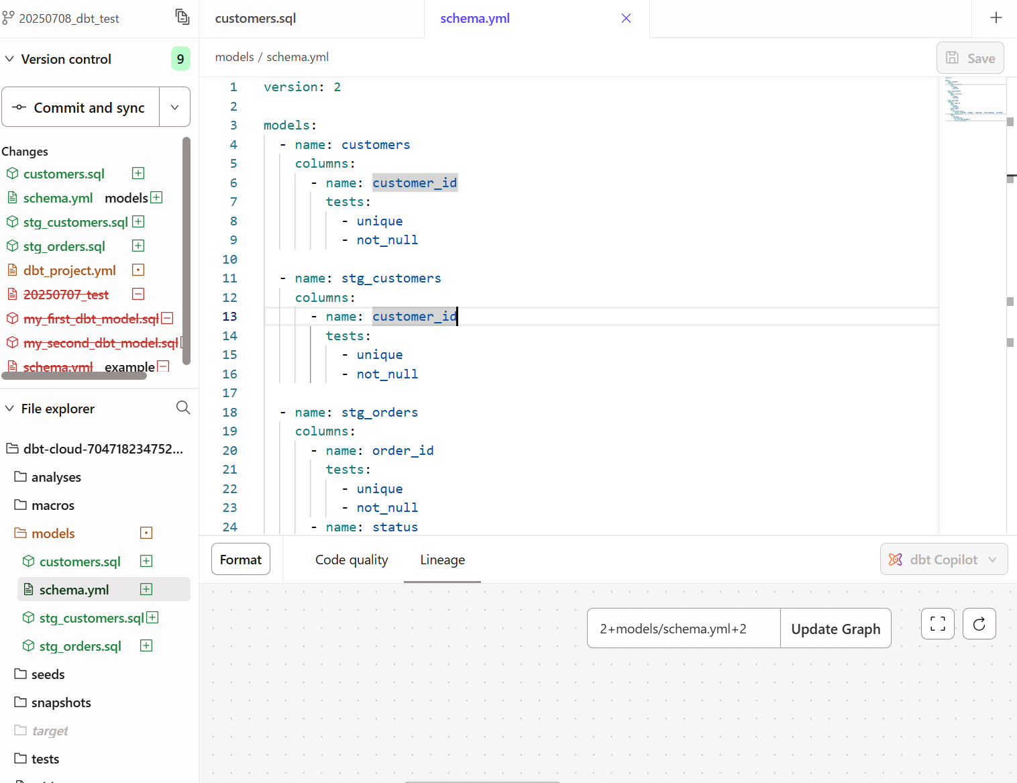Viewport: 1017px width, 783px height.
Task: Open the Lineage tab
Action: point(442,560)
